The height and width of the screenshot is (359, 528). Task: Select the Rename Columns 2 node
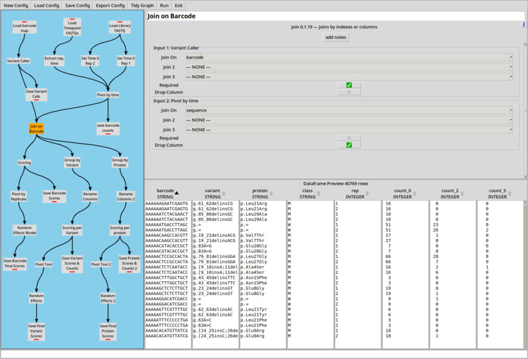coord(125,197)
